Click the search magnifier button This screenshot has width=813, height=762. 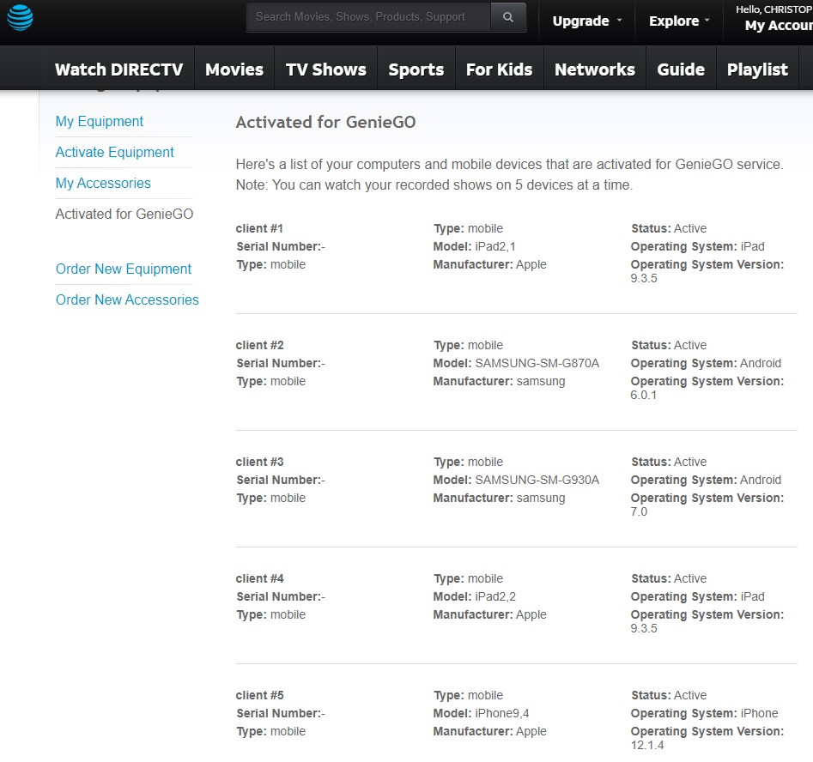(x=508, y=17)
